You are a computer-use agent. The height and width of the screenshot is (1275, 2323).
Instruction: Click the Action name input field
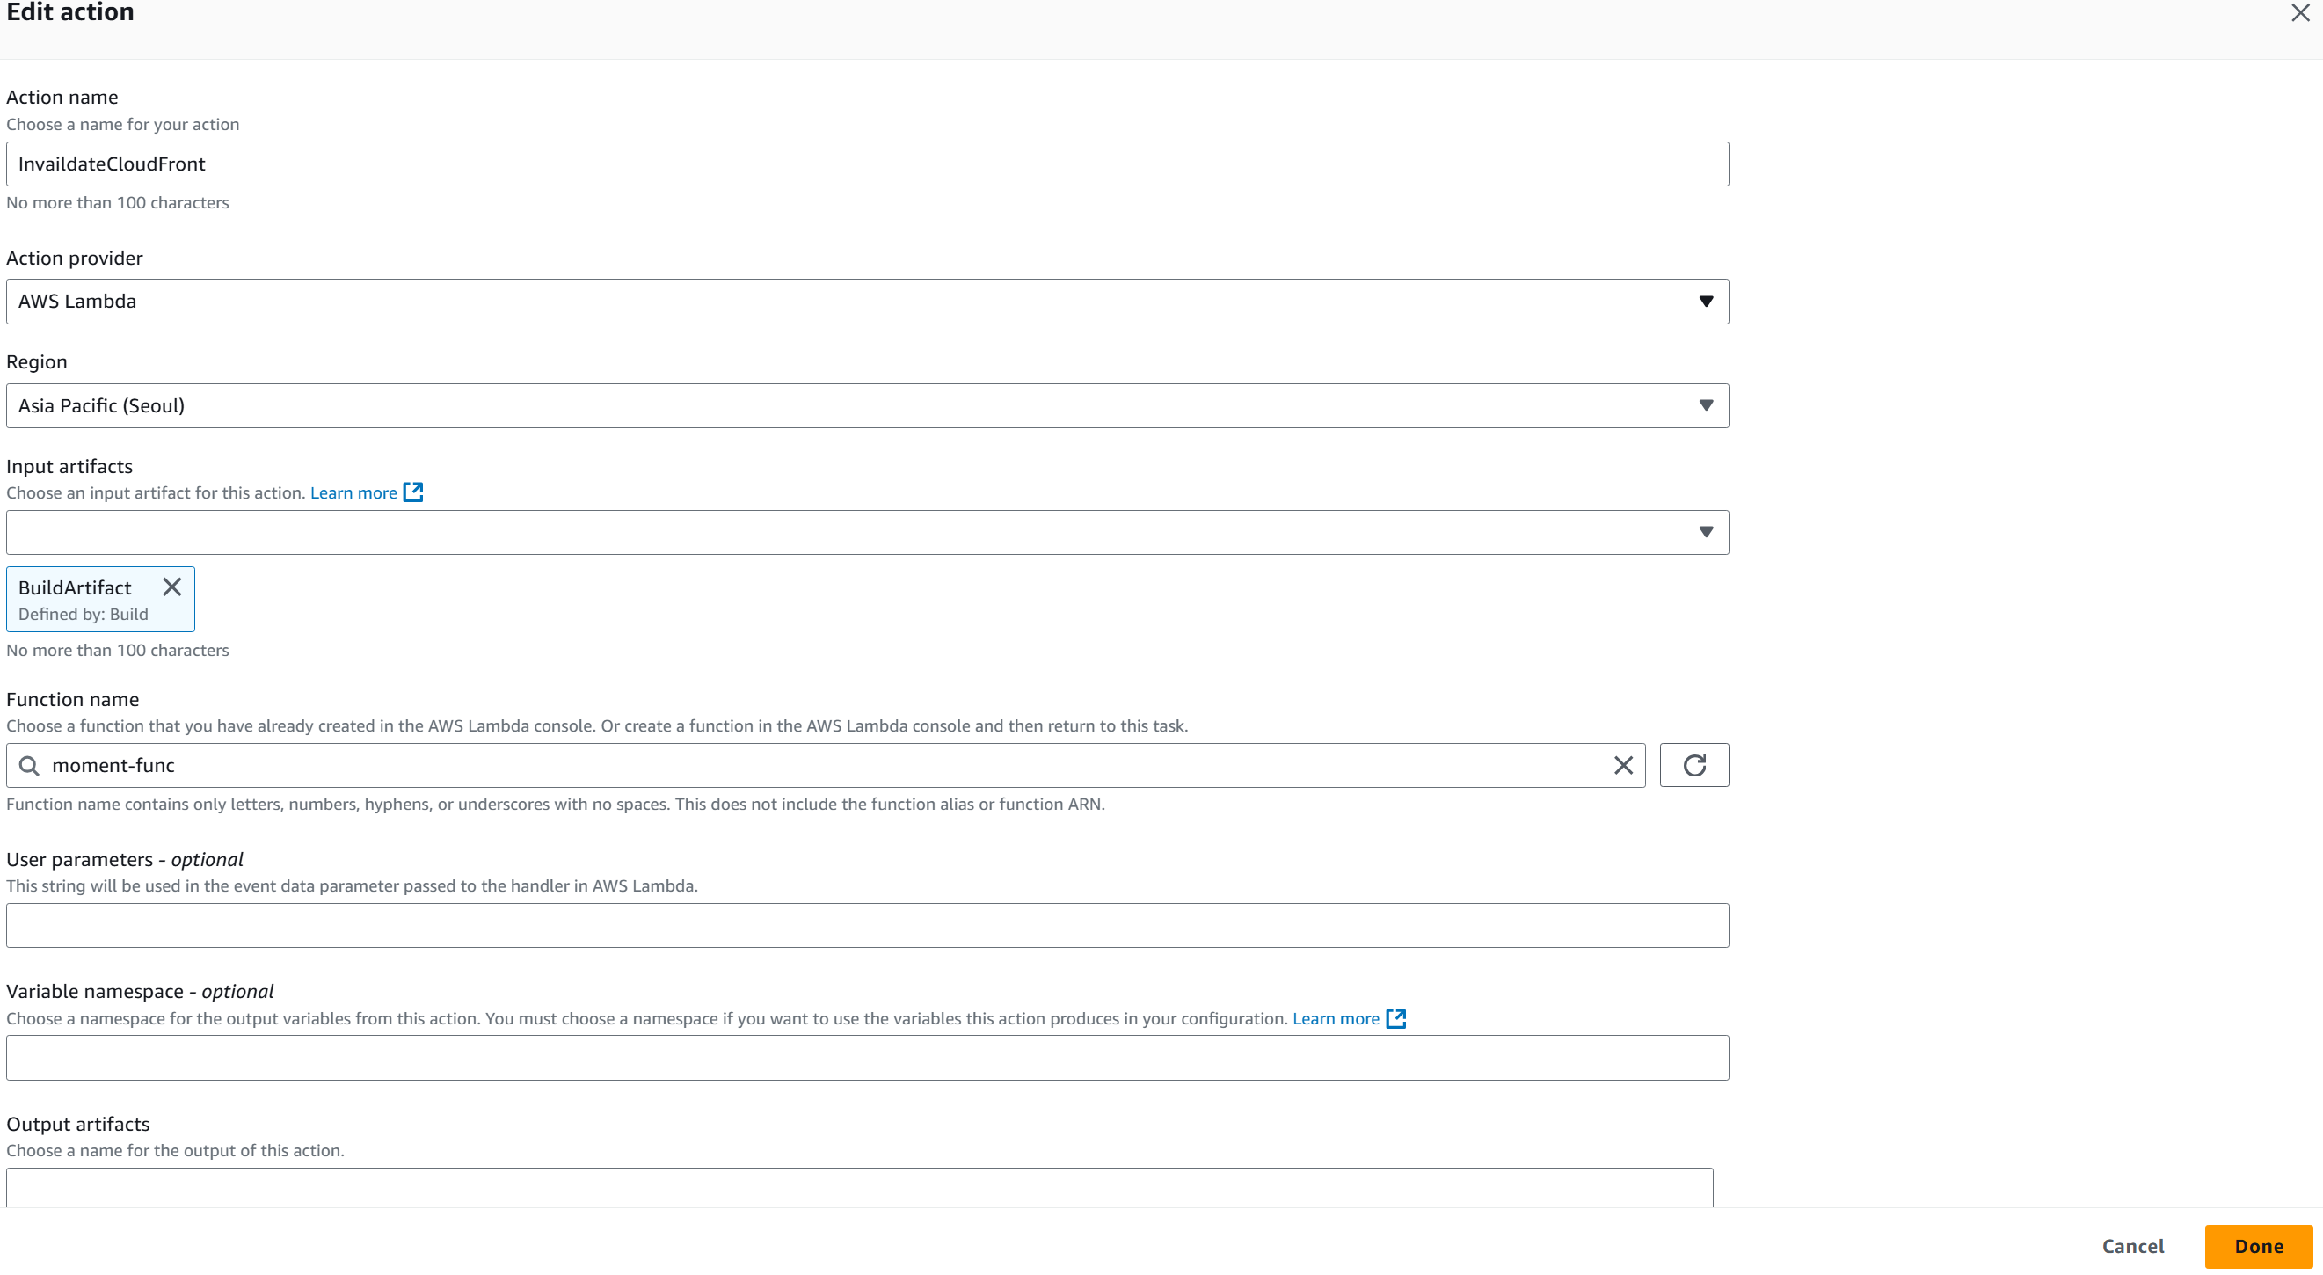click(x=868, y=164)
